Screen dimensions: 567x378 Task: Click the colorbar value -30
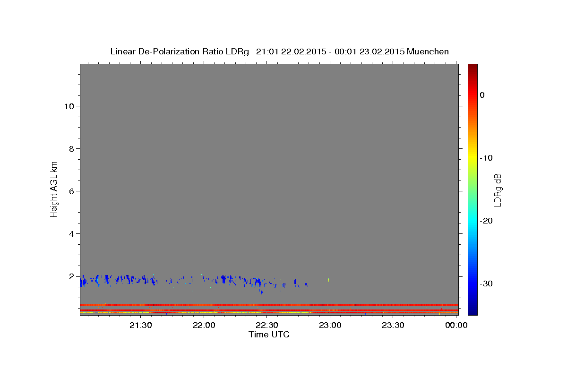point(487,284)
